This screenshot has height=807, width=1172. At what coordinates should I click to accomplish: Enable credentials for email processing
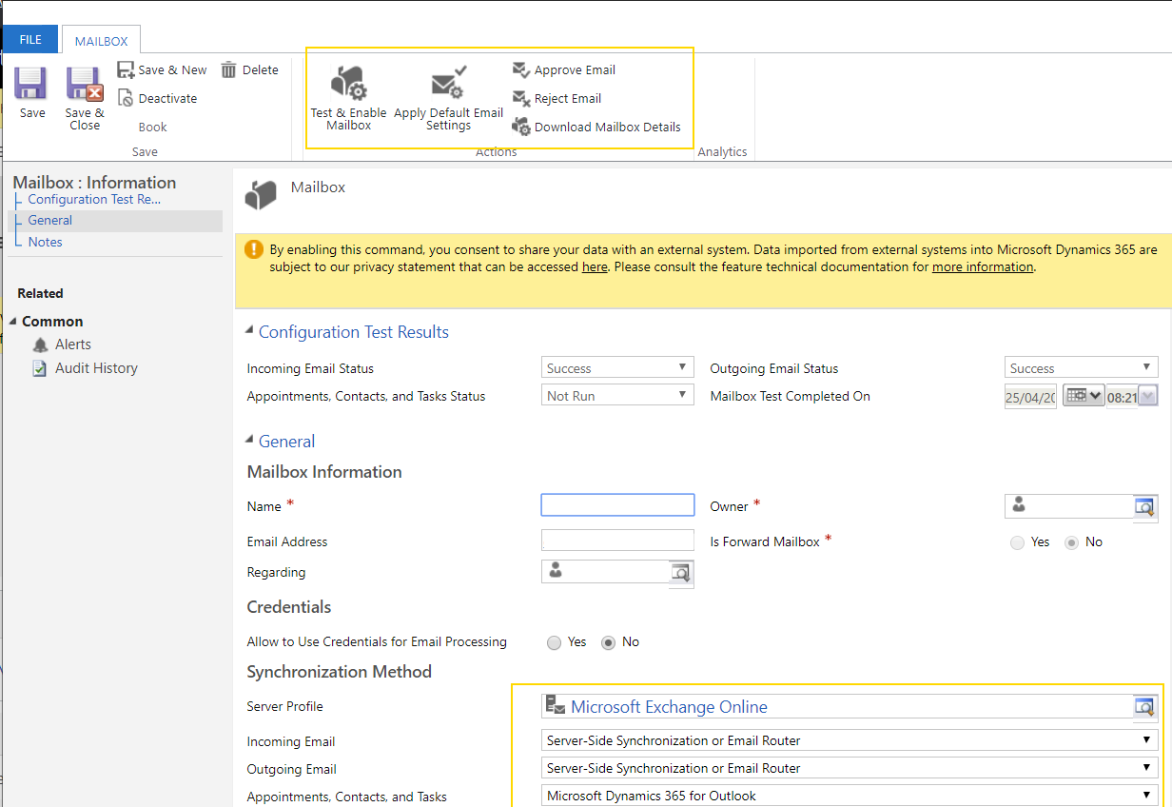(554, 642)
